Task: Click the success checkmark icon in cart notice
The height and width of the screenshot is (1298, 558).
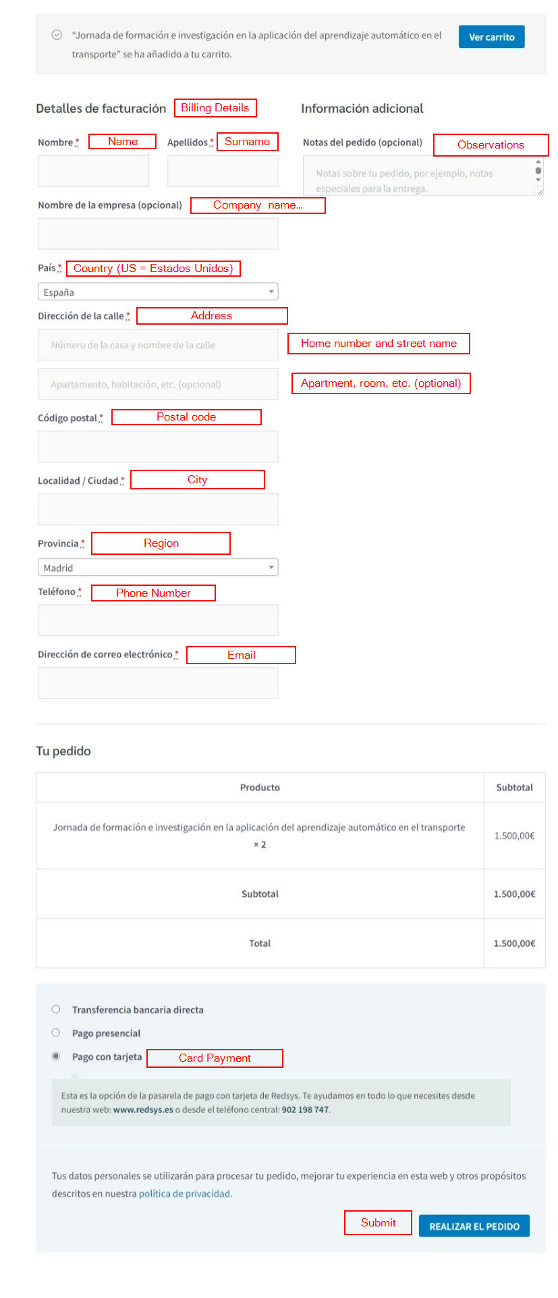Action: tap(57, 35)
